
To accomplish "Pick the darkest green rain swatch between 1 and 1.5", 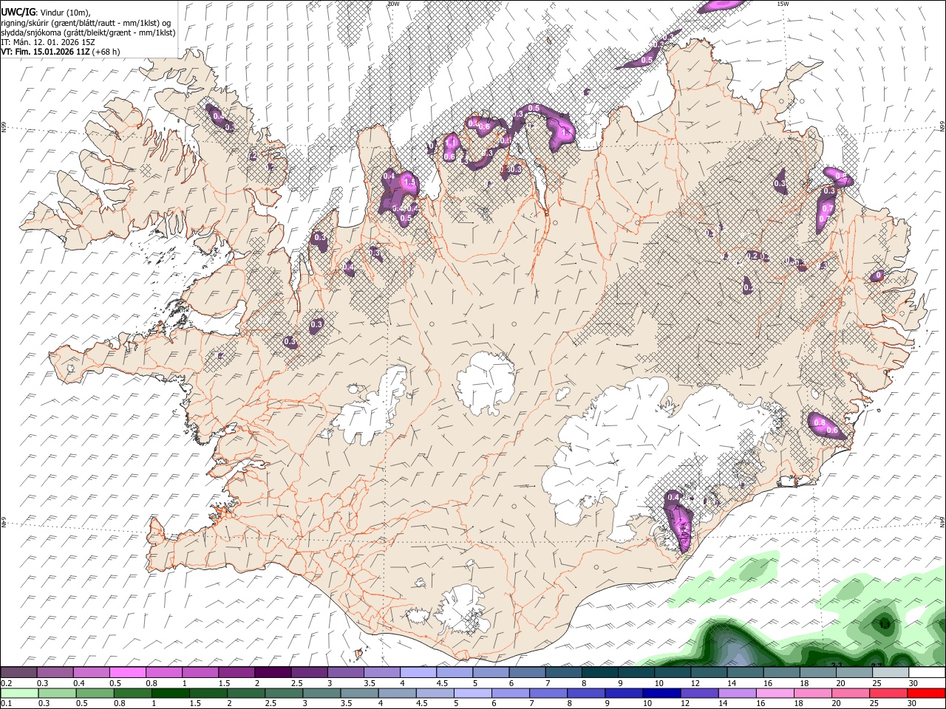I will [x=170, y=693].
